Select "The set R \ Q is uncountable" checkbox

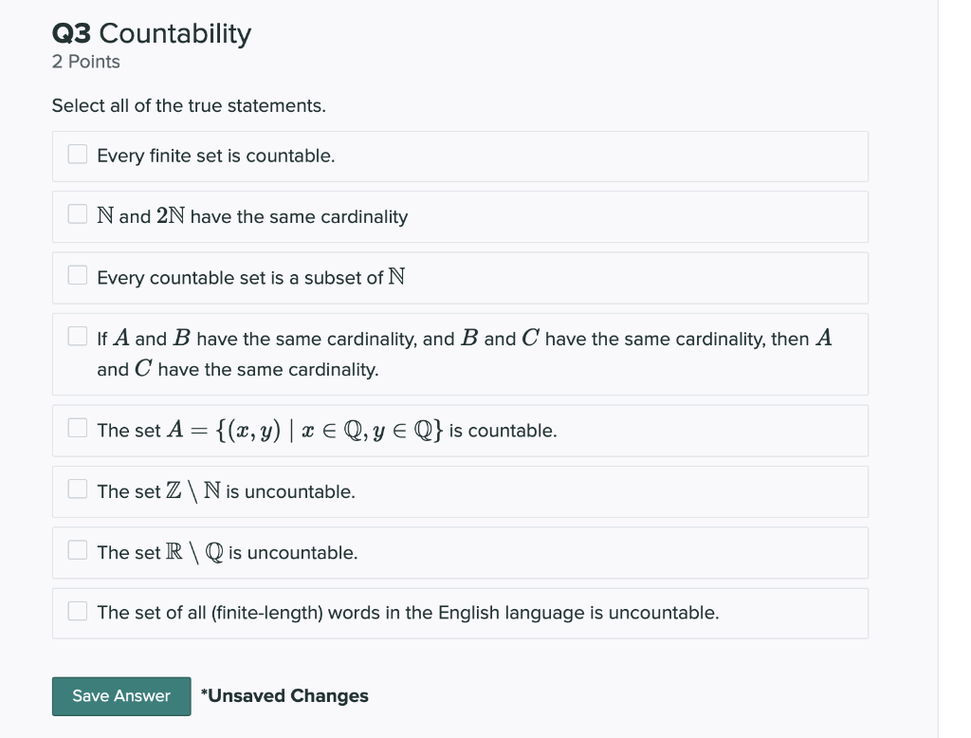click(77, 549)
